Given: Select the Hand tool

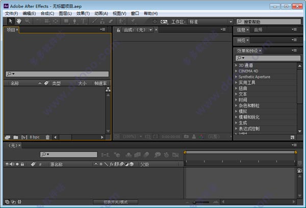Looking at the screenshot, I should pyautogui.click(x=19, y=21).
